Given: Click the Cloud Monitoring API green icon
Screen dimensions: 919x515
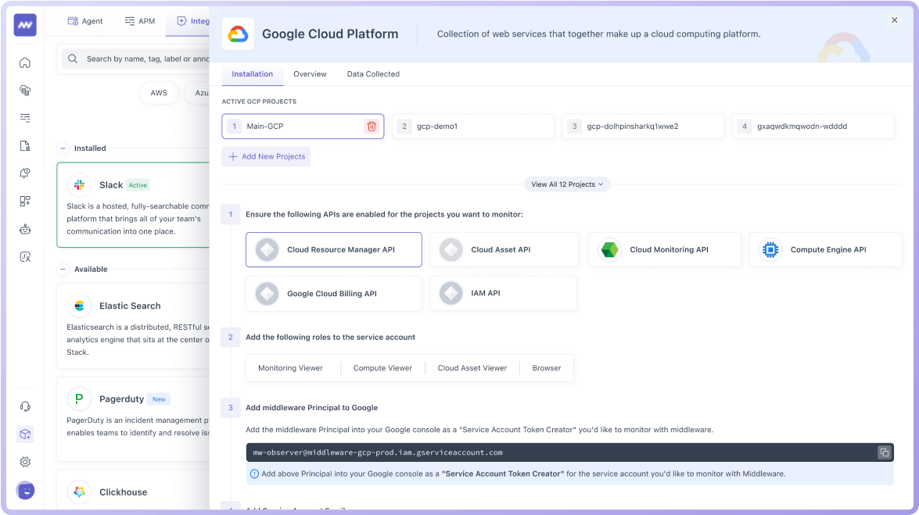Looking at the screenshot, I should point(609,249).
